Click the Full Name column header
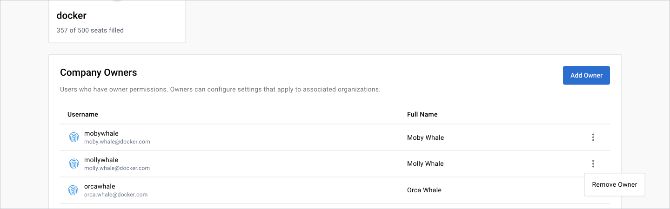Image resolution: width=670 pixels, height=209 pixels. click(422, 114)
